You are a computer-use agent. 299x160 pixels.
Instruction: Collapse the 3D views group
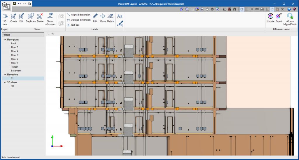point(5,82)
